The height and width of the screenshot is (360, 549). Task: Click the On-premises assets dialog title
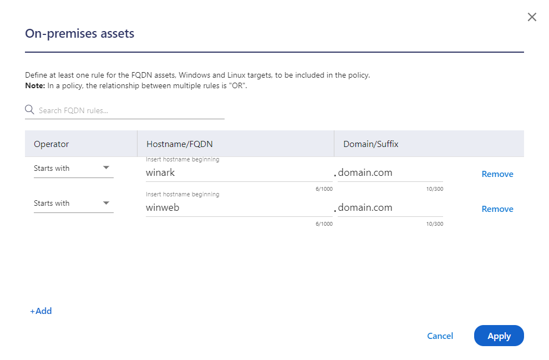[79, 33]
